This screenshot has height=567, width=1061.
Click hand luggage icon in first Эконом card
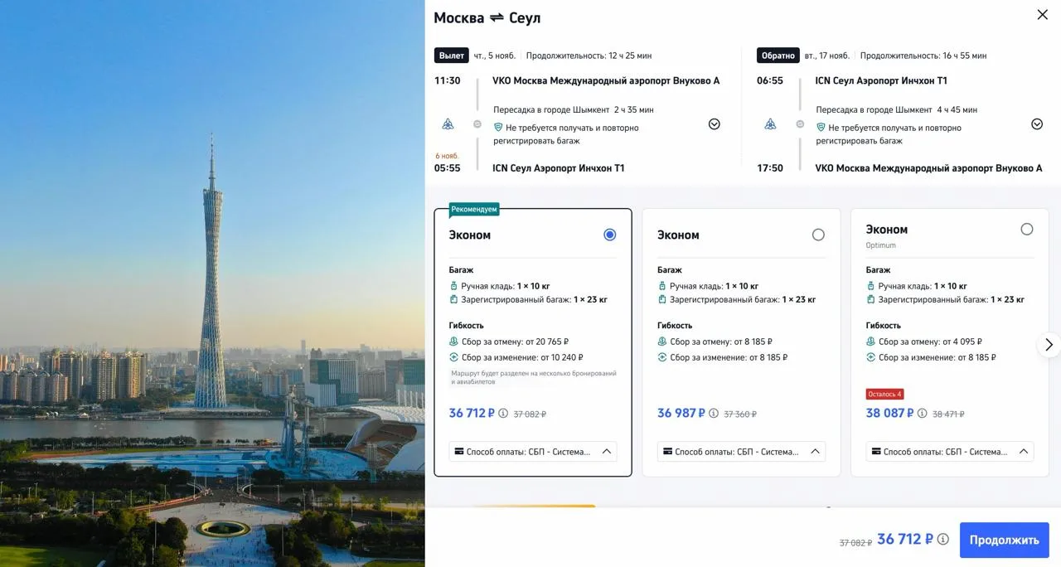453,286
